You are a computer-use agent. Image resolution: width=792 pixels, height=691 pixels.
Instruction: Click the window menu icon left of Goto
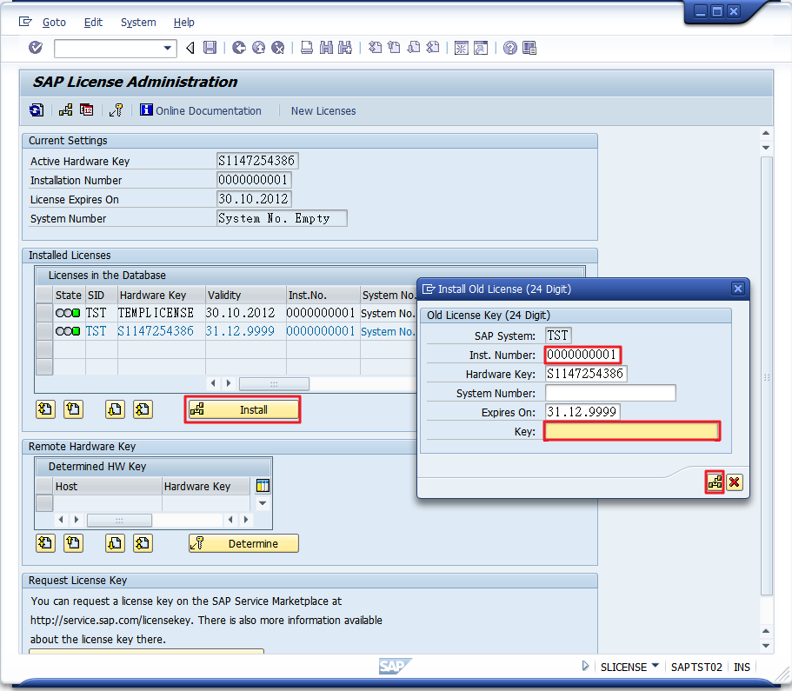(x=25, y=22)
